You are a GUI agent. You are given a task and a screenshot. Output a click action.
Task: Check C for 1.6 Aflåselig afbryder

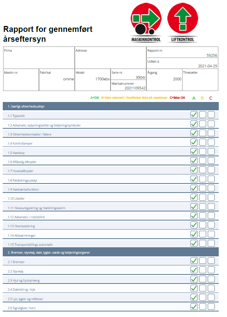211,161
